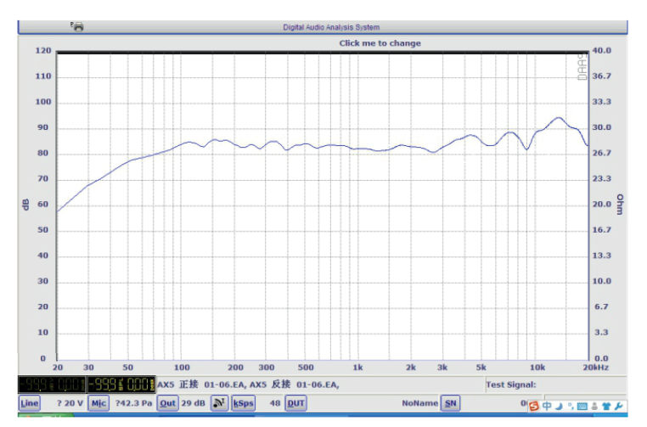Click the 'Digital Audio Analysis System' title text
This screenshot has height=427, width=647.
click(331, 27)
